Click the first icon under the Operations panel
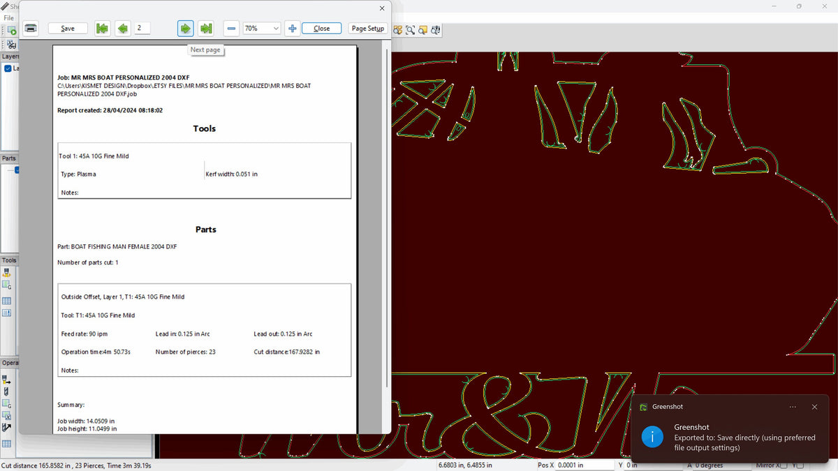 click(7, 380)
